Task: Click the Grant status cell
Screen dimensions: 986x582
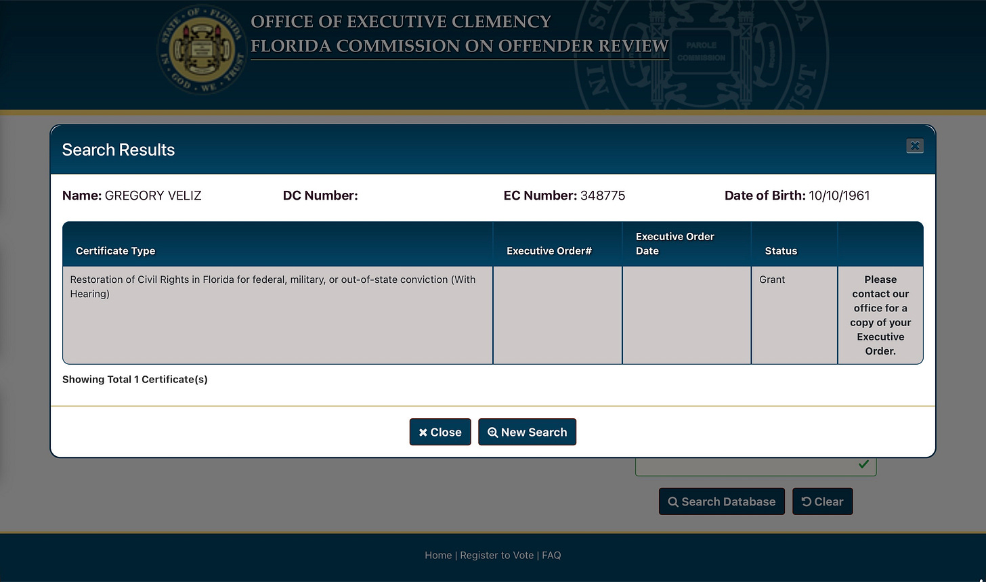Action: [x=794, y=315]
